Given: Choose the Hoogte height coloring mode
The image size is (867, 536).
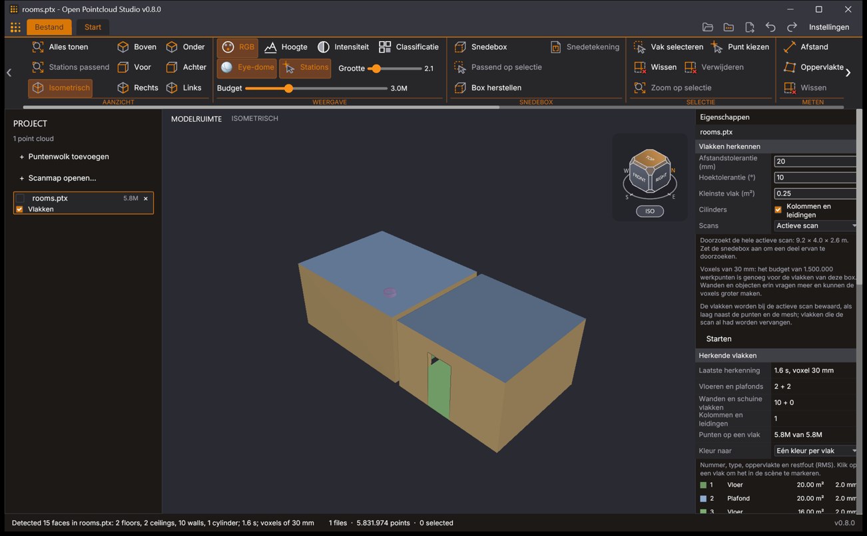Looking at the screenshot, I should click(286, 47).
